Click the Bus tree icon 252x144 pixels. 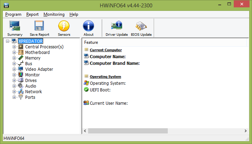pos(21,63)
